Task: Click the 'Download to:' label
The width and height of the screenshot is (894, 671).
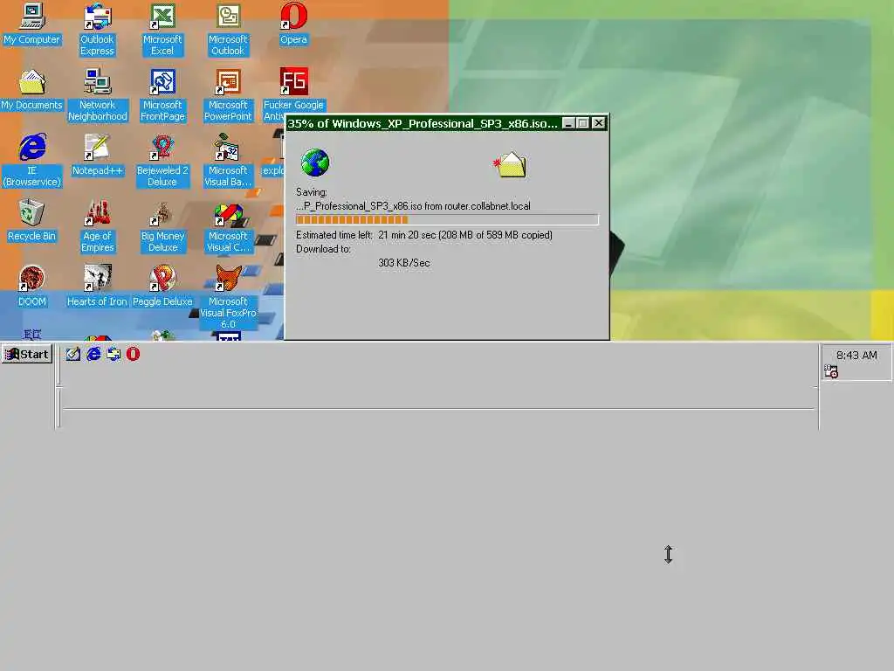Action: (323, 249)
